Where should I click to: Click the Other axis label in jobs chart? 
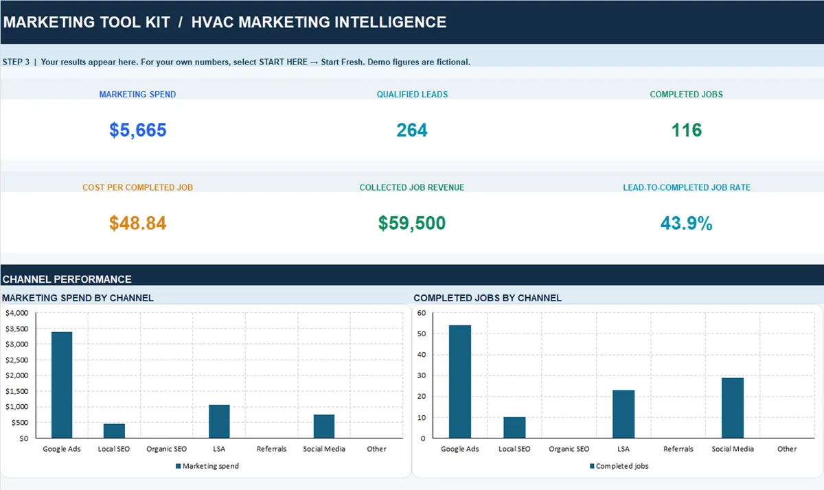(787, 449)
